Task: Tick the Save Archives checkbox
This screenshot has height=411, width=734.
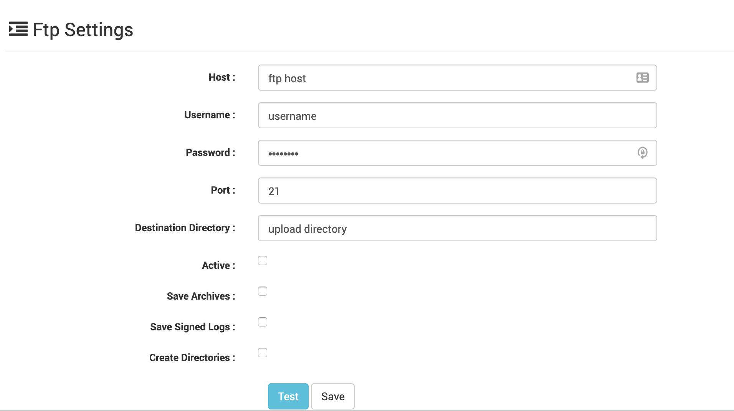Action: point(263,291)
